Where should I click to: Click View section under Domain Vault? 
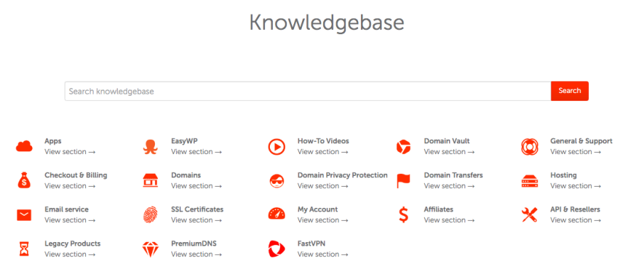pyautogui.click(x=450, y=152)
